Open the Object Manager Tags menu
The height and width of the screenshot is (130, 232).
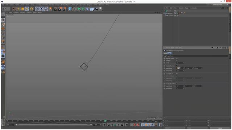click(186, 8)
